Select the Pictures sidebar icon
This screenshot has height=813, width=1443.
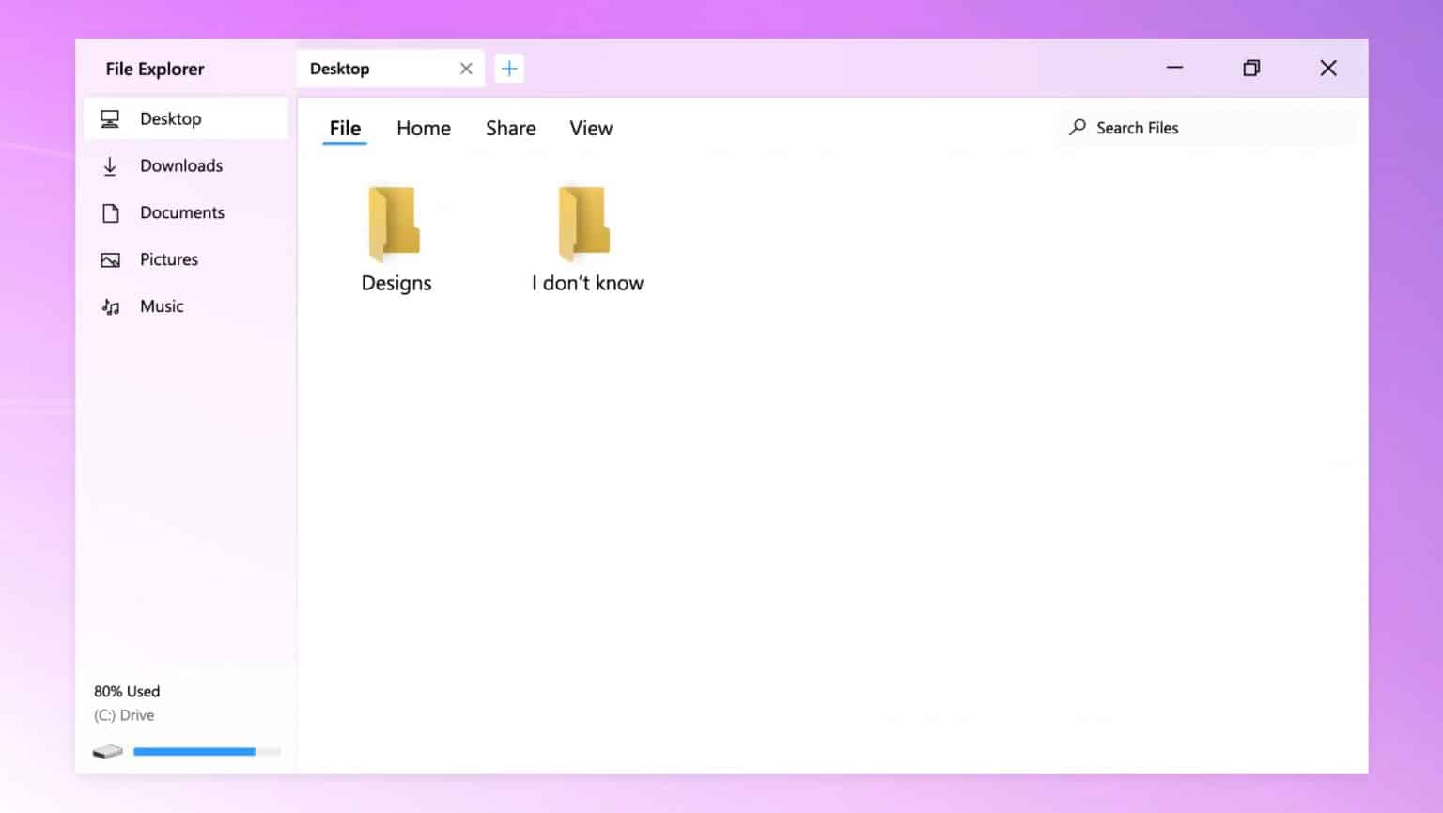111,259
